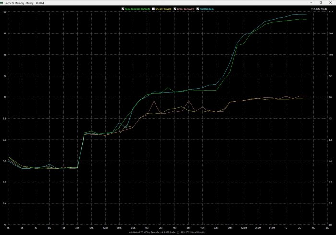Click the 512K x-axis label
This screenshot has height=235, width=336.
coord(133,228)
